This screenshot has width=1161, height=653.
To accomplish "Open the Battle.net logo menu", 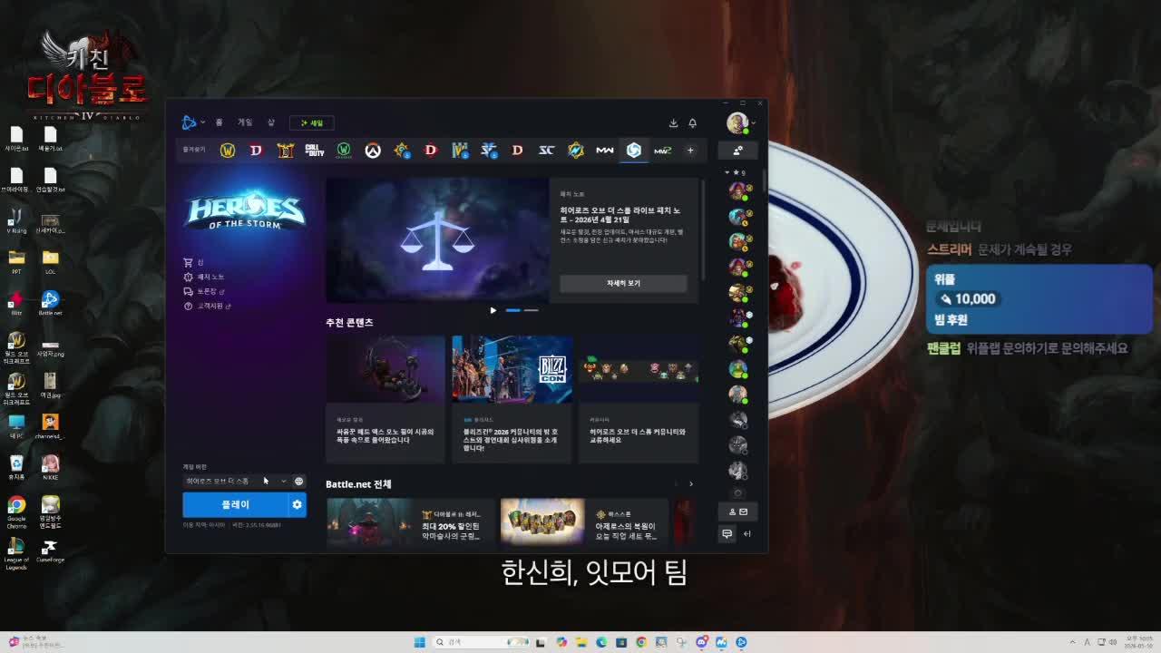I will click(x=192, y=122).
